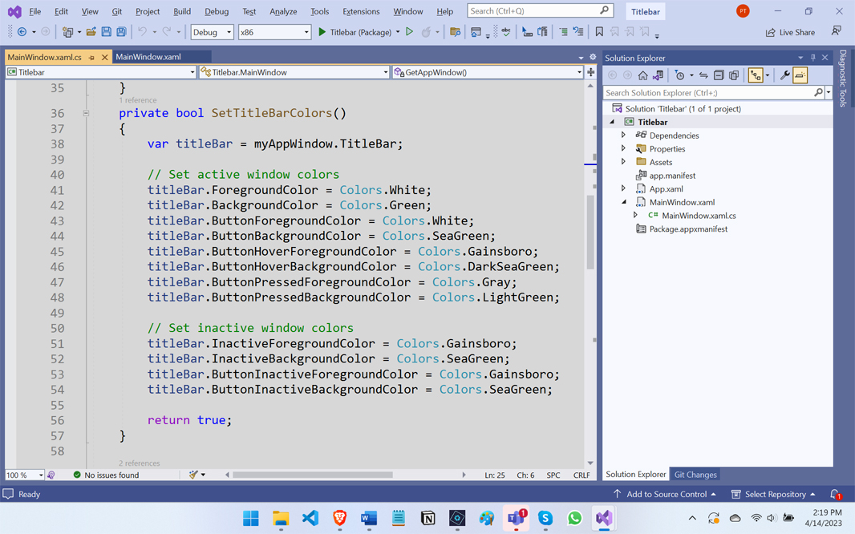
Task: Expand the Dependencies node in Solution Explorer
Action: coord(623,136)
